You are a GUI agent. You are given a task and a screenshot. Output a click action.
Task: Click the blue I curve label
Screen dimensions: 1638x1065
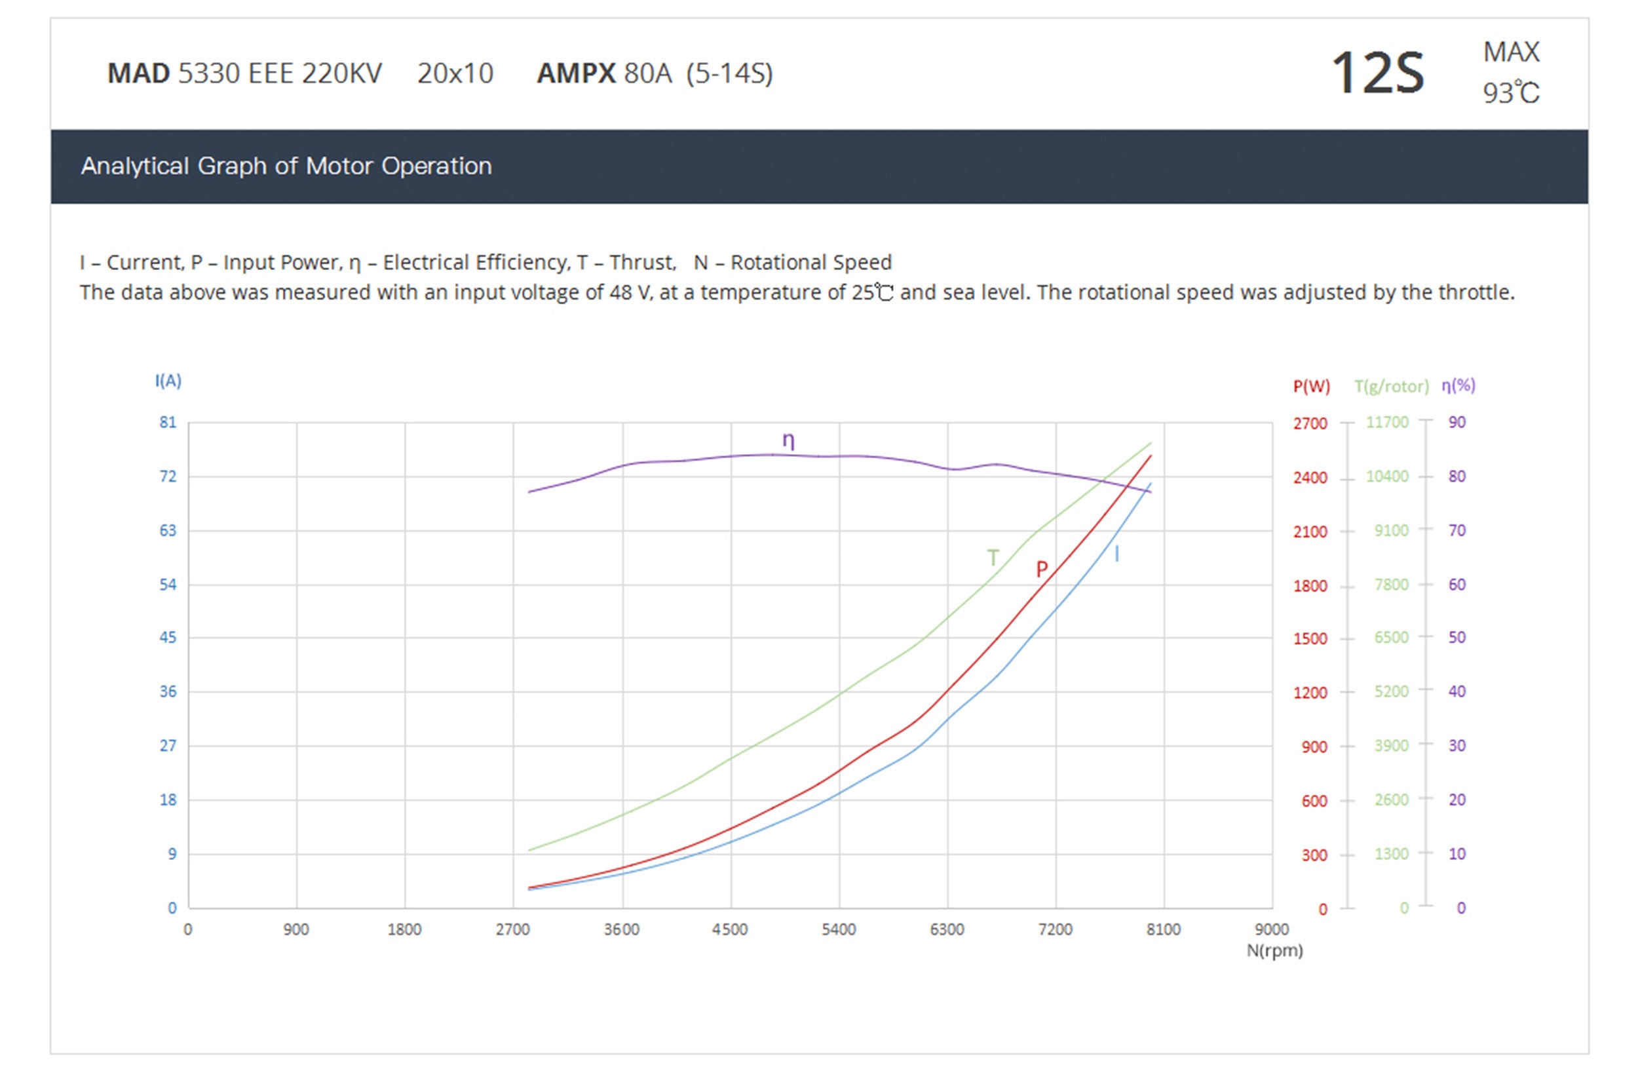point(1116,554)
